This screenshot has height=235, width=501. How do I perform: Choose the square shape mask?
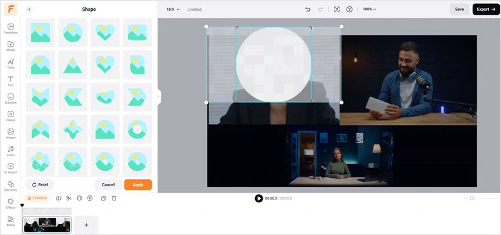pos(40,32)
